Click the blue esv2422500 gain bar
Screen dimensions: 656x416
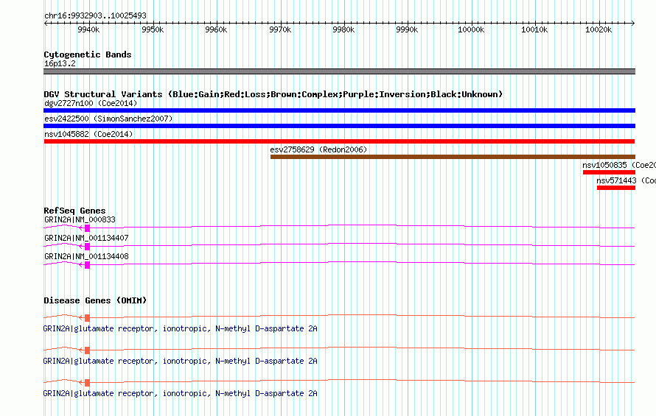coord(339,126)
